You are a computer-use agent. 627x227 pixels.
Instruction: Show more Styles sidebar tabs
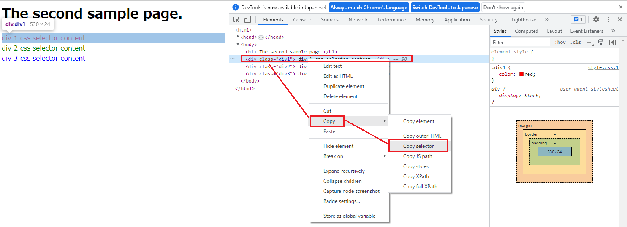(613, 31)
